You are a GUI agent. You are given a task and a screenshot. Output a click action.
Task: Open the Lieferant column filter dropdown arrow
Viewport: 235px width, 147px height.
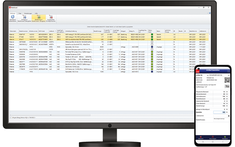tap(56, 31)
